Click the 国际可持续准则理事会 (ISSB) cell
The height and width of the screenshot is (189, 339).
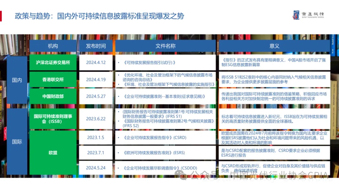[x=53, y=119]
